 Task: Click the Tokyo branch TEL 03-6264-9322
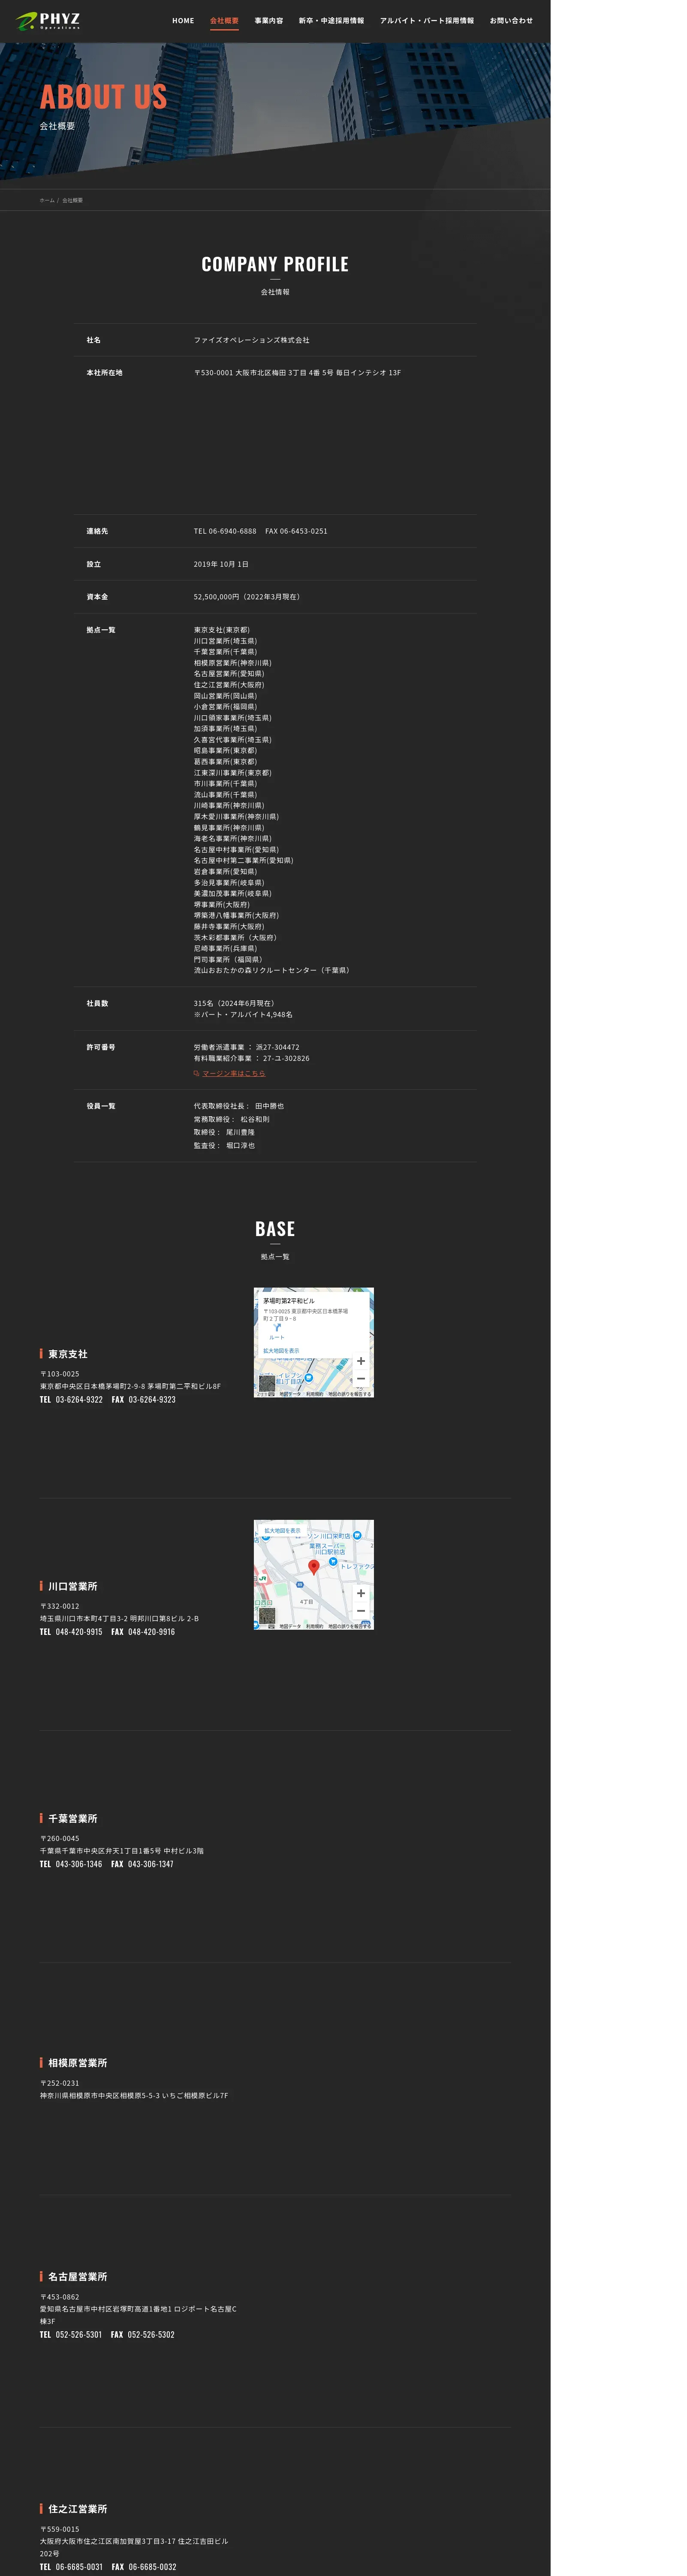click(72, 1400)
